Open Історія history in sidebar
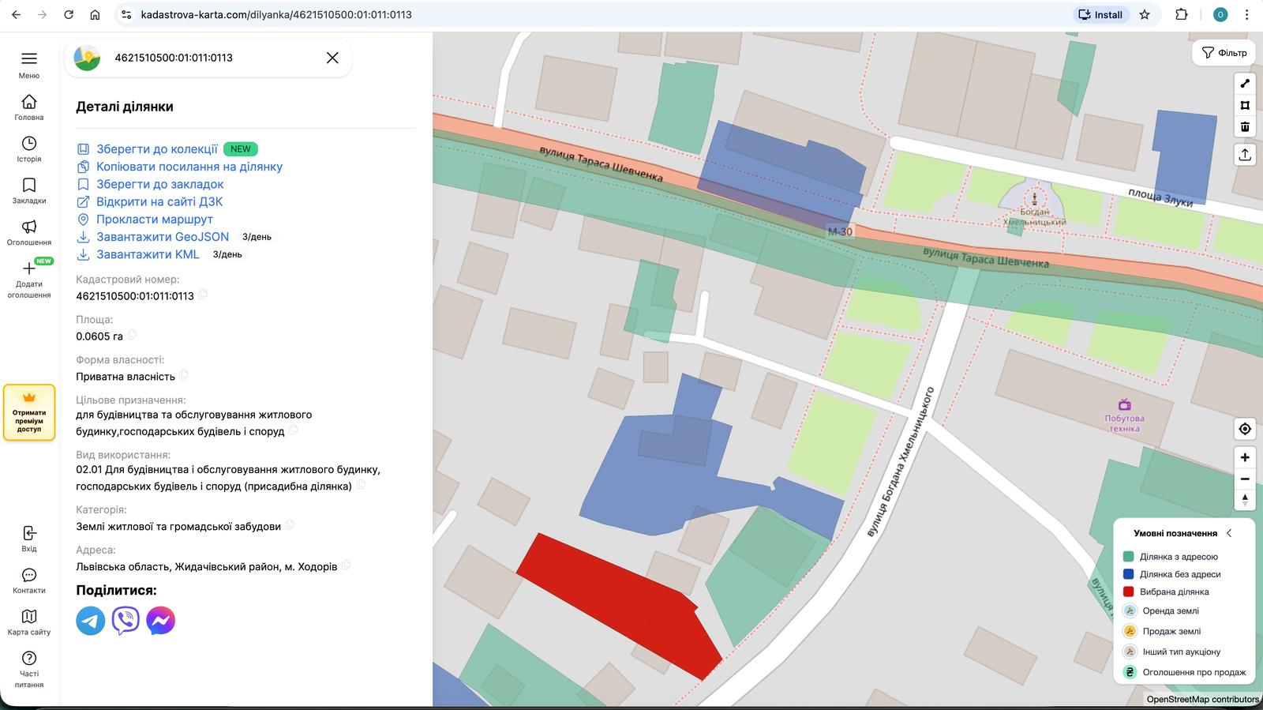The image size is (1263, 710). tap(29, 149)
